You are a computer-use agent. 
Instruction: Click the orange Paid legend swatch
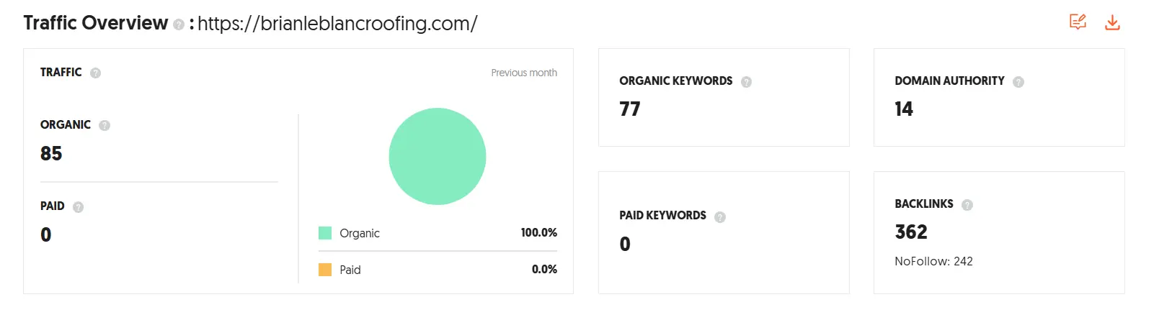[325, 270]
